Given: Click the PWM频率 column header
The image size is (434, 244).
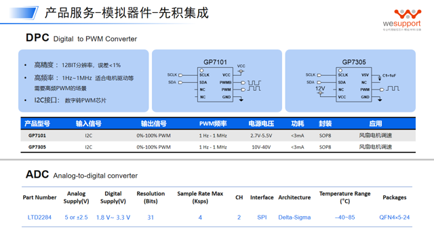Looking at the screenshot, I should [213, 123].
